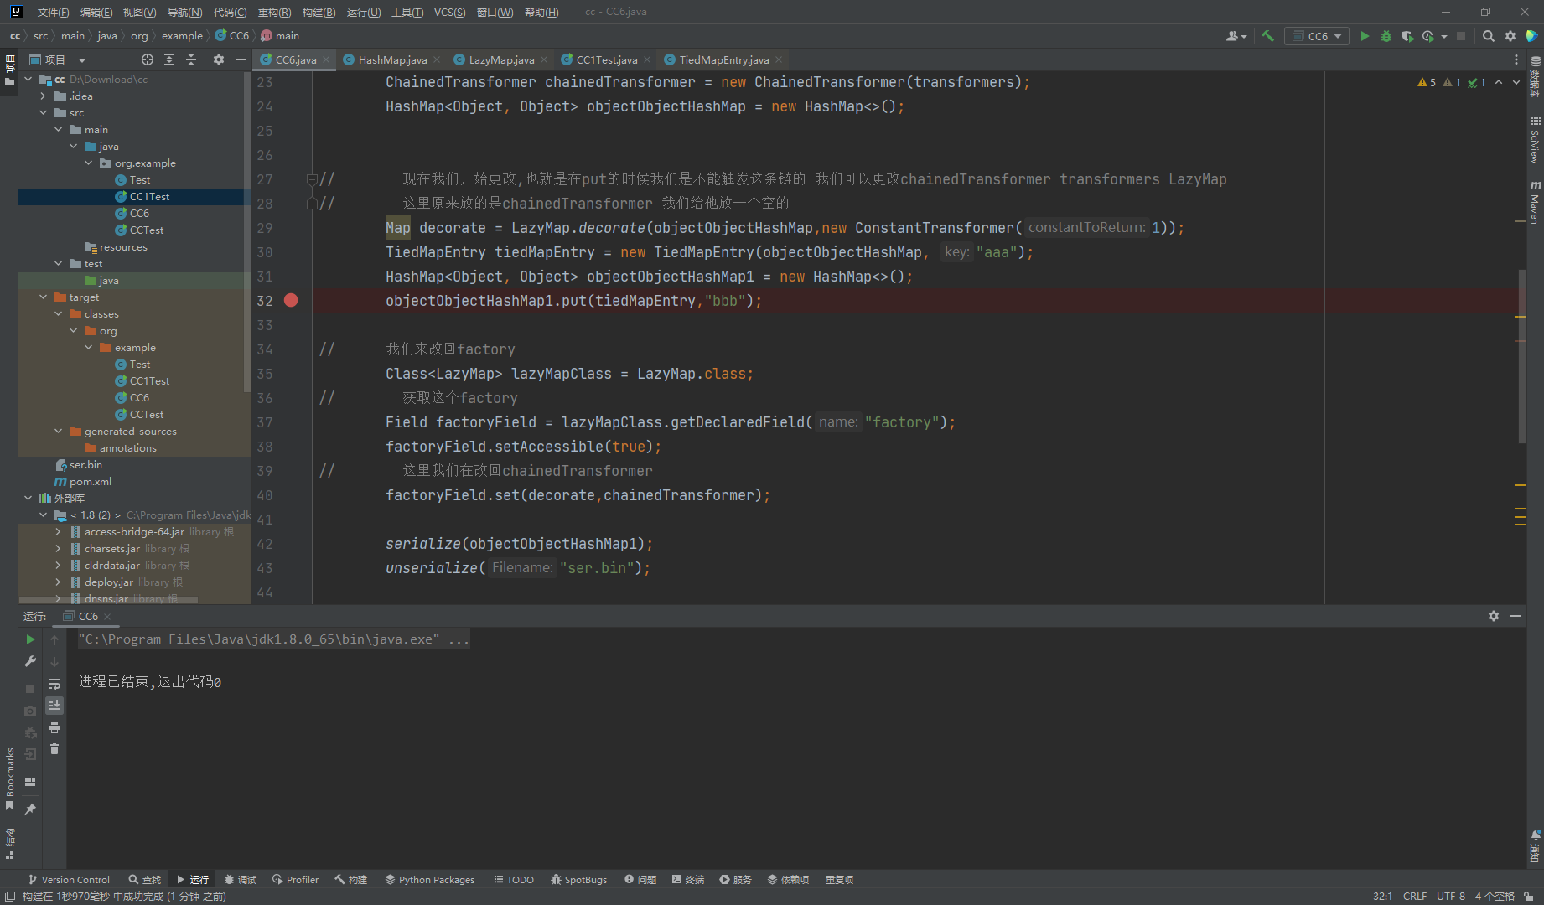Expand the generated-sources folder
The width and height of the screenshot is (1544, 905).
(x=59, y=432)
